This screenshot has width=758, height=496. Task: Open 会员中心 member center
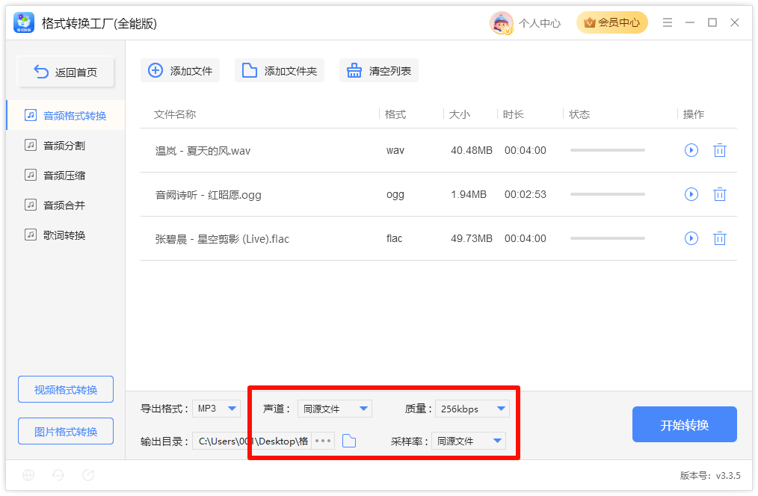point(611,22)
